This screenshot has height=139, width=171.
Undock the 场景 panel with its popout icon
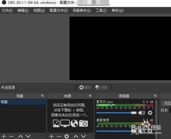pyautogui.click(x=42, y=96)
